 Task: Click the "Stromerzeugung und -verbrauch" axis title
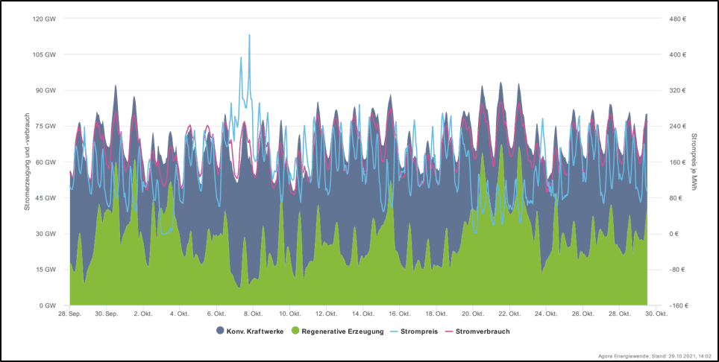[x=27, y=162]
